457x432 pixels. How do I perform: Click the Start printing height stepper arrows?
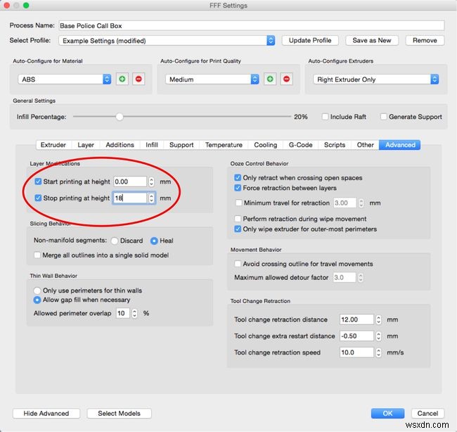coord(151,182)
